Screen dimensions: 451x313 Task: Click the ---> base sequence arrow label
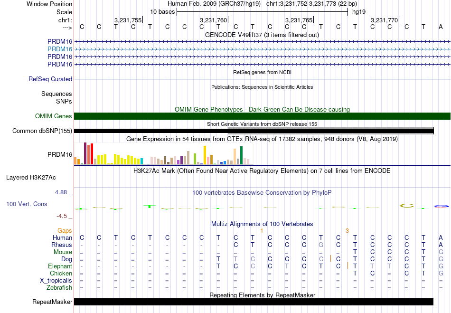coord(67,28)
